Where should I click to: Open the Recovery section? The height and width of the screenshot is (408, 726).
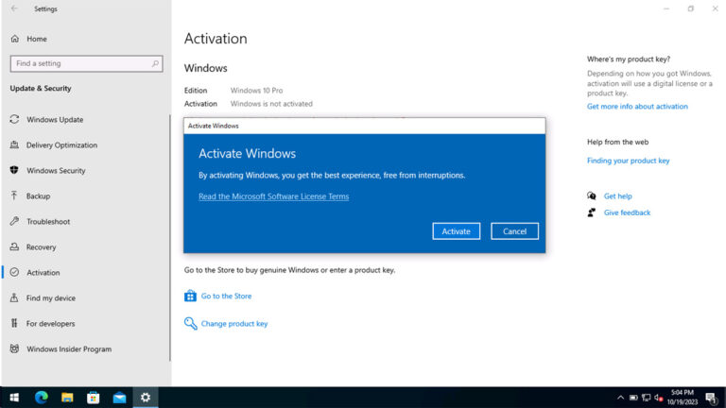pyautogui.click(x=41, y=247)
